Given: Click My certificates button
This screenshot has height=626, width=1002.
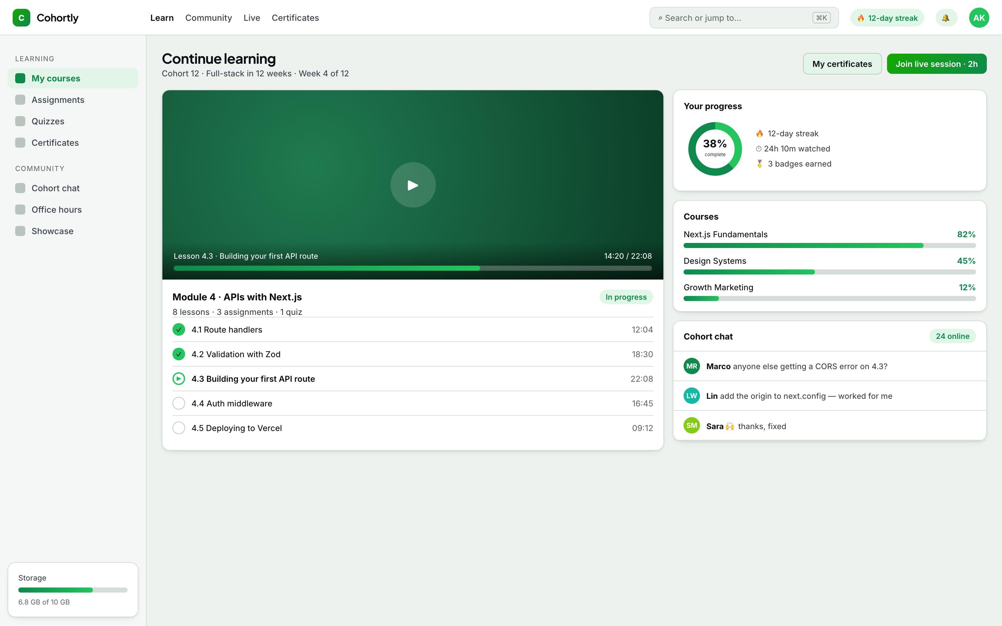Looking at the screenshot, I should [x=842, y=64].
